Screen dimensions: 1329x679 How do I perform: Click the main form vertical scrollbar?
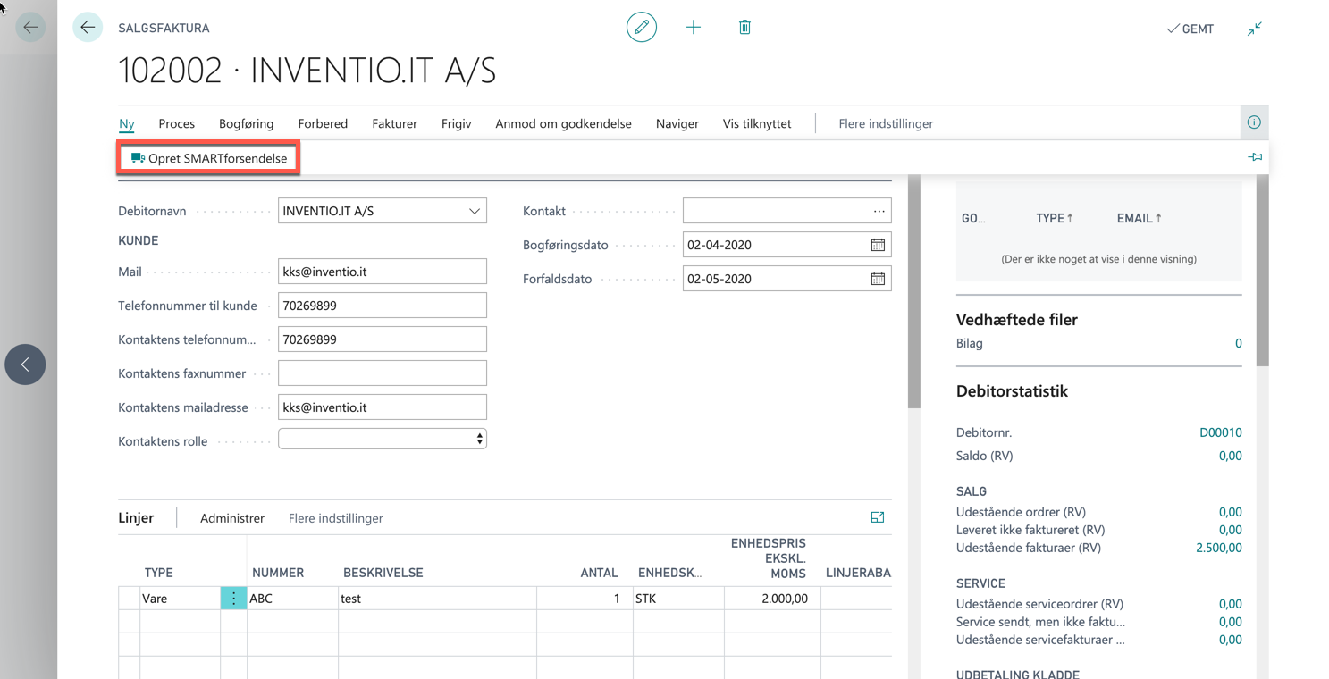coord(913,292)
